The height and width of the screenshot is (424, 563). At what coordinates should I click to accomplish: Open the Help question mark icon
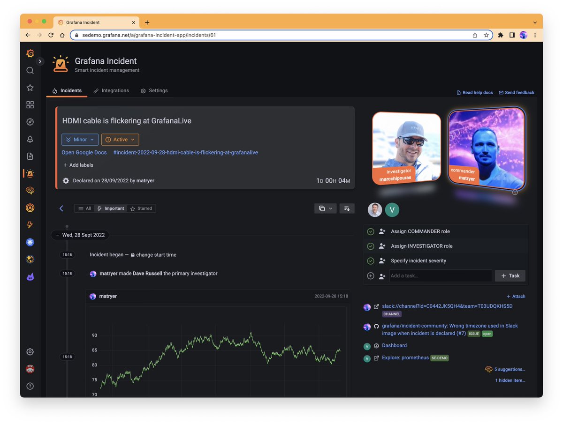coord(30,386)
